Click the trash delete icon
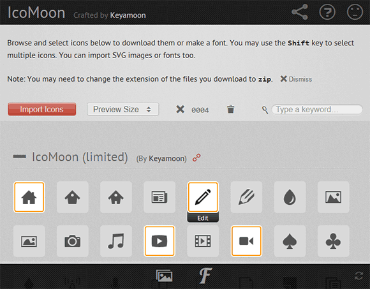This screenshot has width=370, height=289. point(230,110)
